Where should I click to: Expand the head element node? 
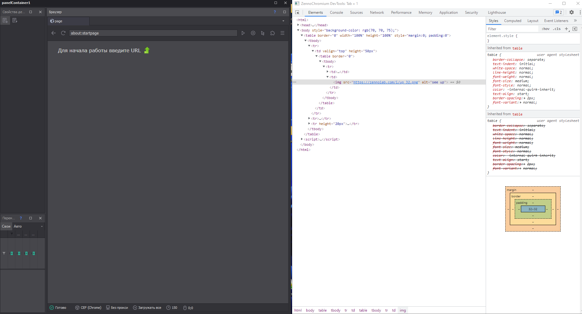(x=298, y=25)
